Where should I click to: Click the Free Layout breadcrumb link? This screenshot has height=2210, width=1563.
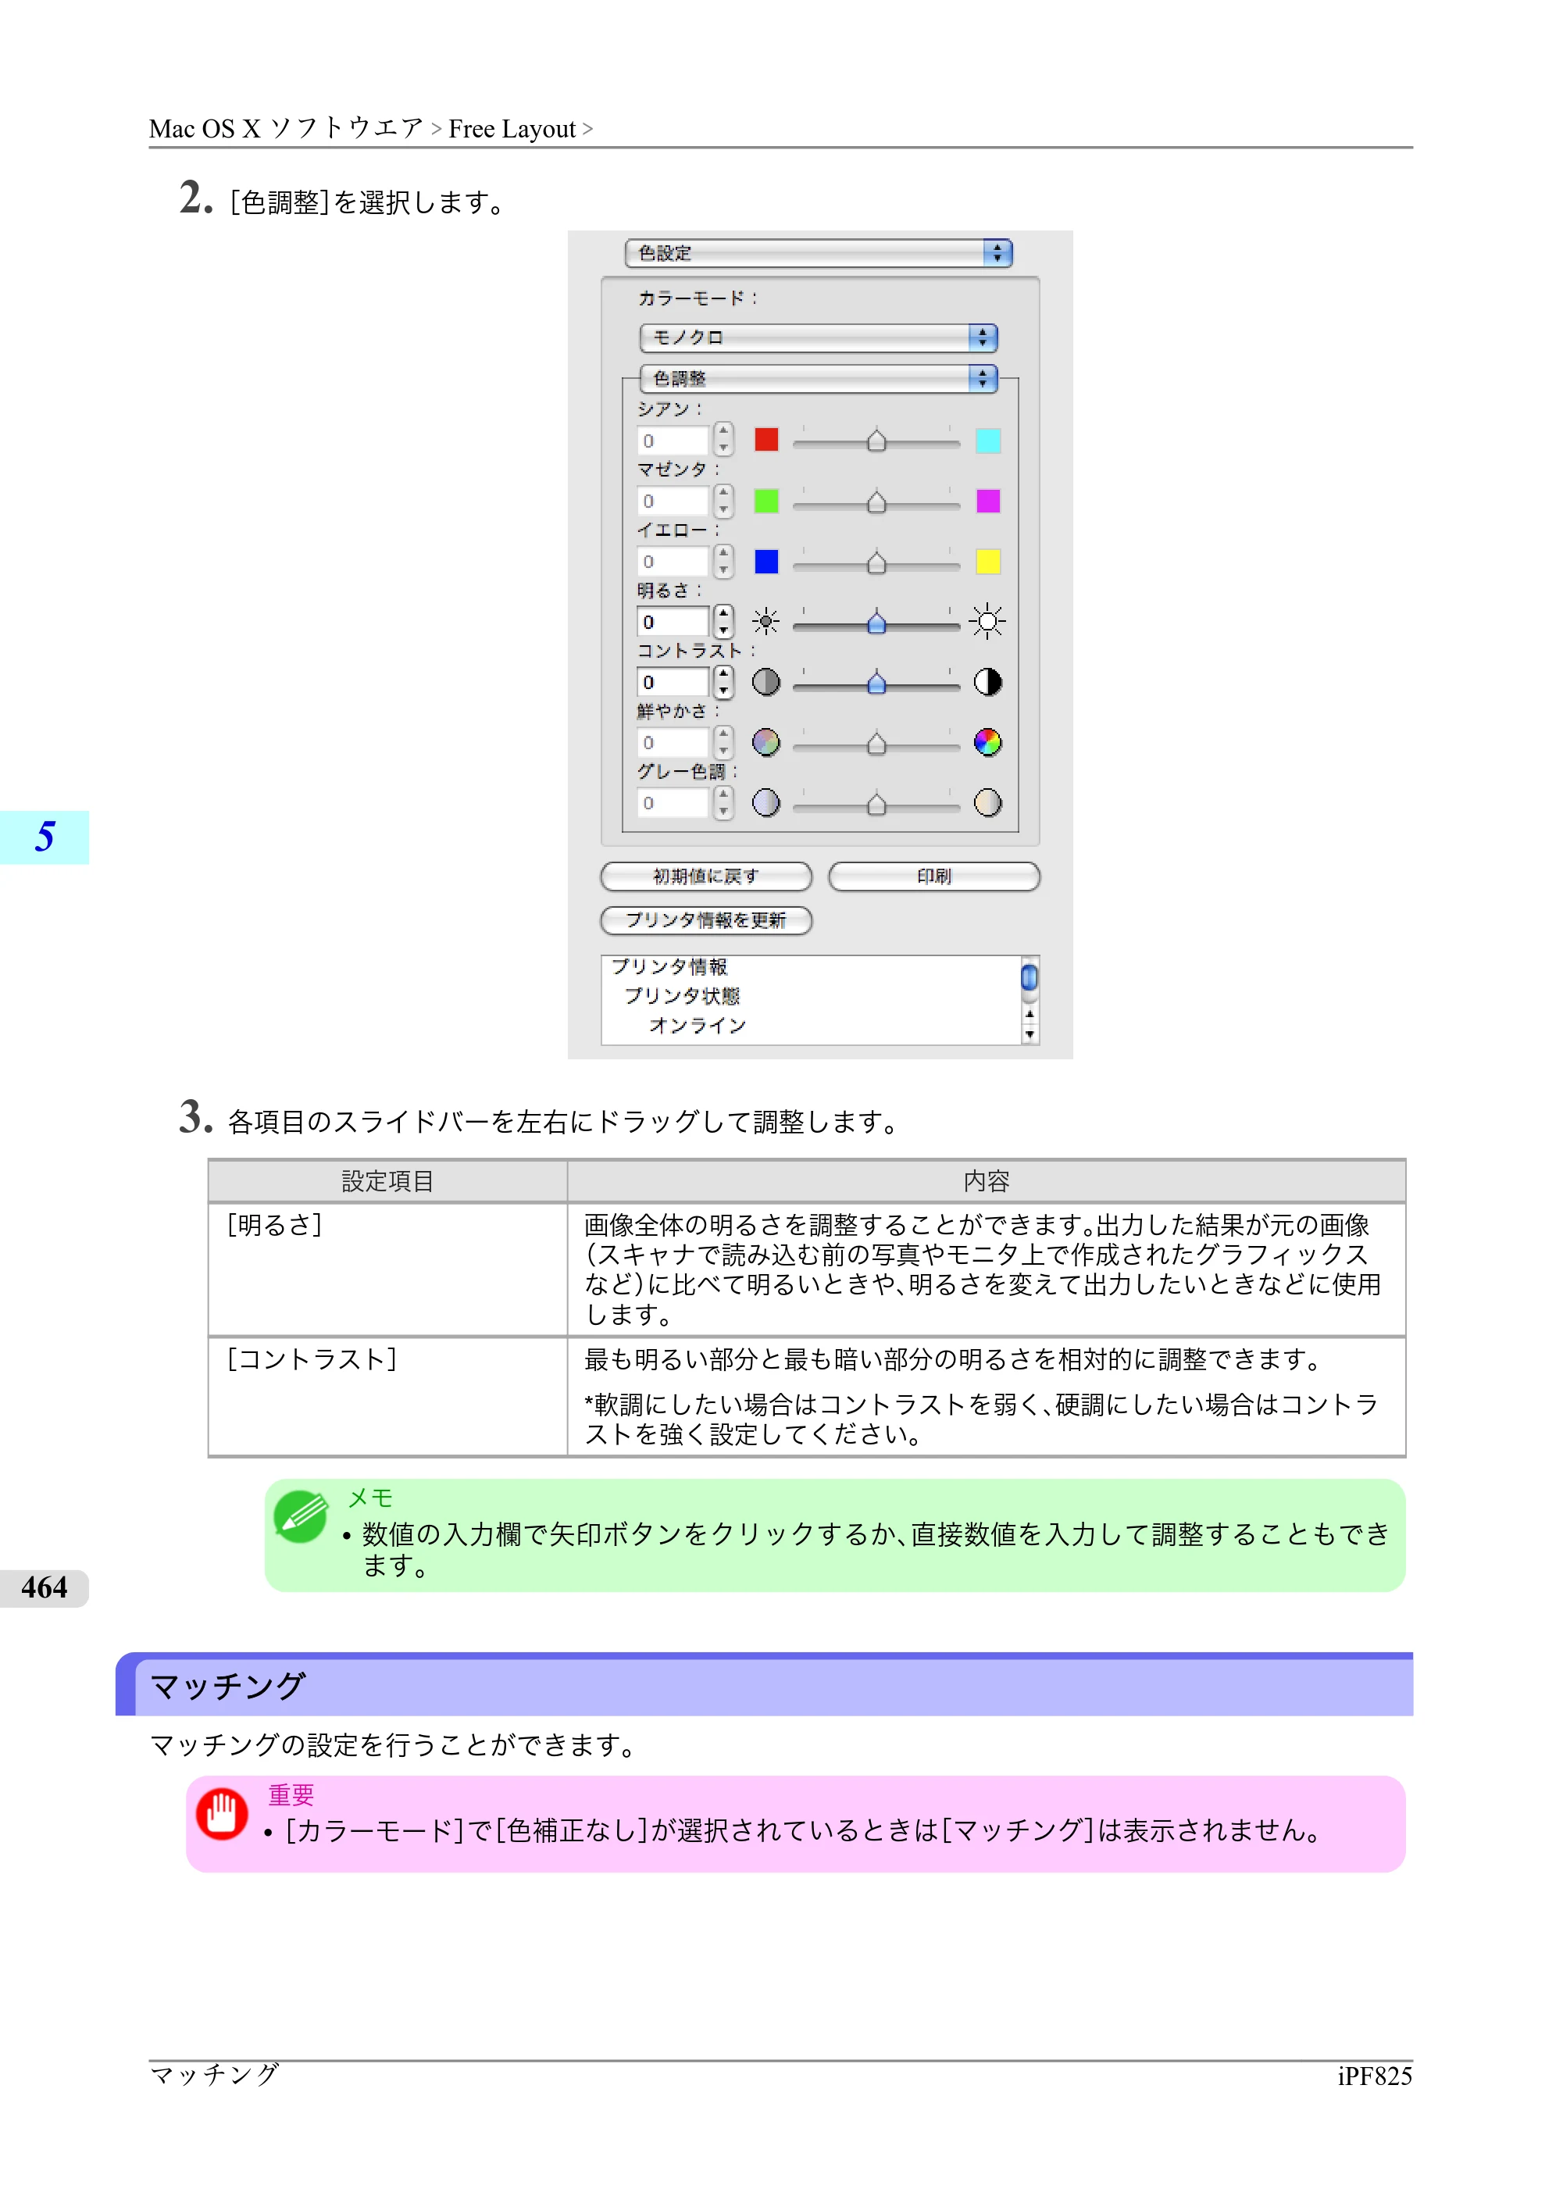512,129
